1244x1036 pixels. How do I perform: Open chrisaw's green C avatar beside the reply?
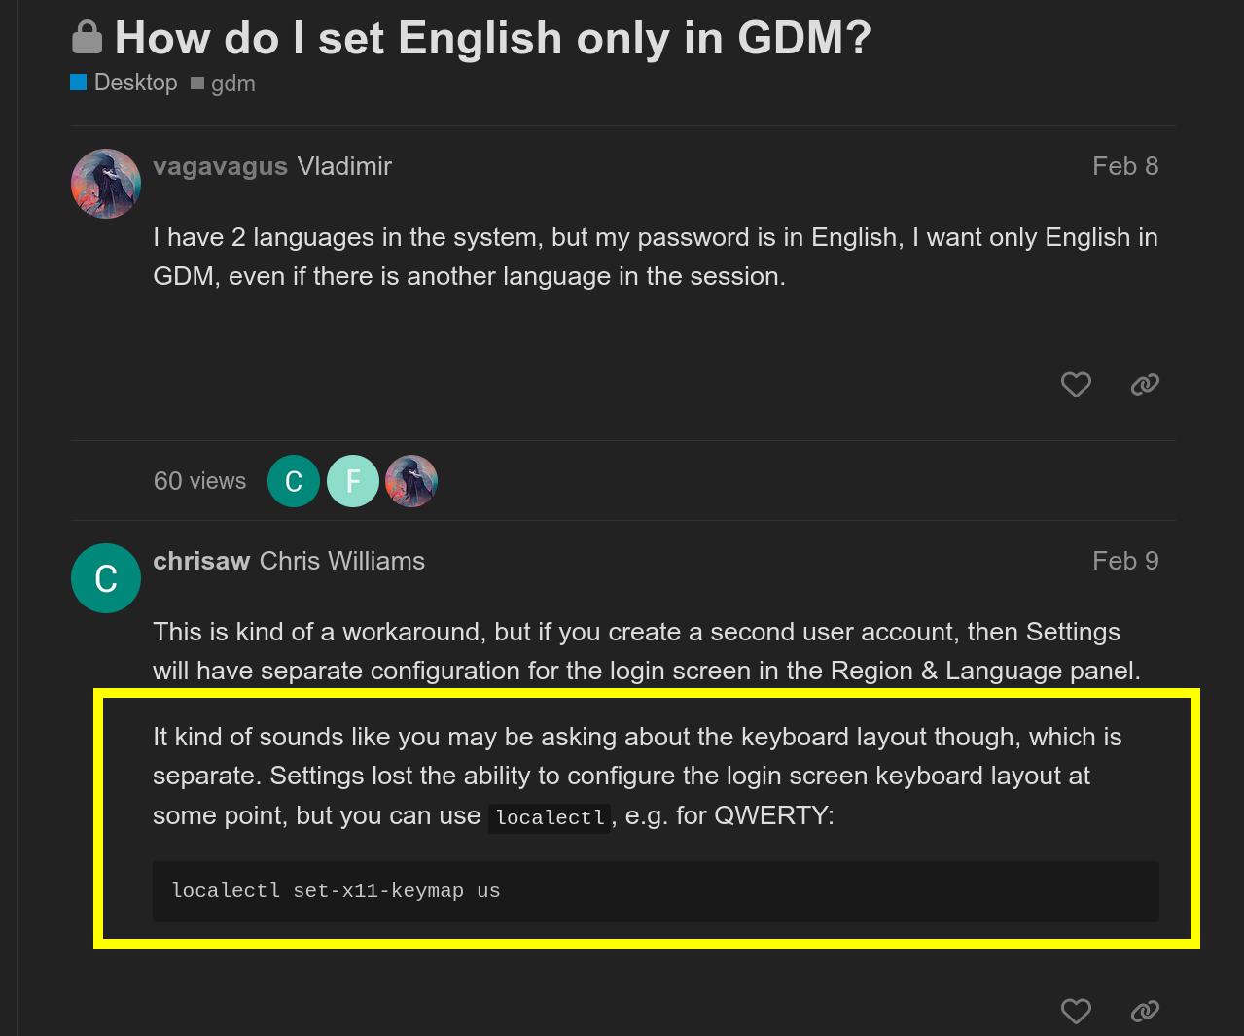pyautogui.click(x=106, y=578)
